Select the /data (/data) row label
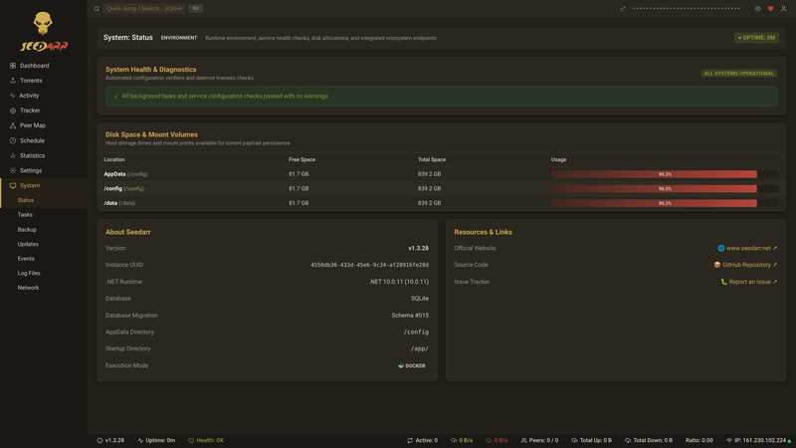 click(119, 203)
